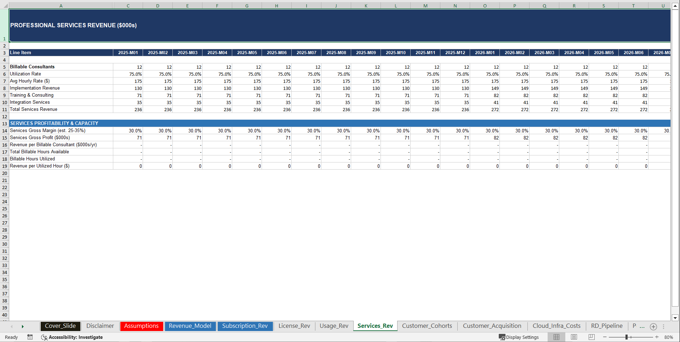Open Display Settings

pos(519,337)
